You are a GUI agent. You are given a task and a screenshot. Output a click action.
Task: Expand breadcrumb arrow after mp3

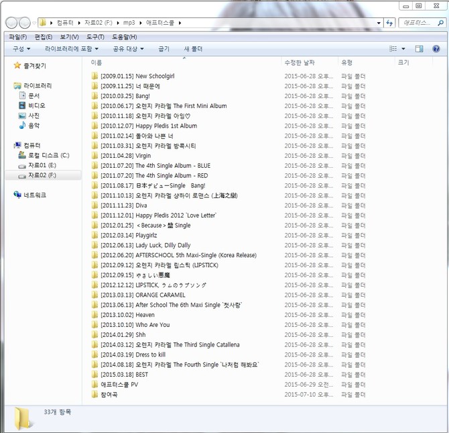click(x=141, y=23)
